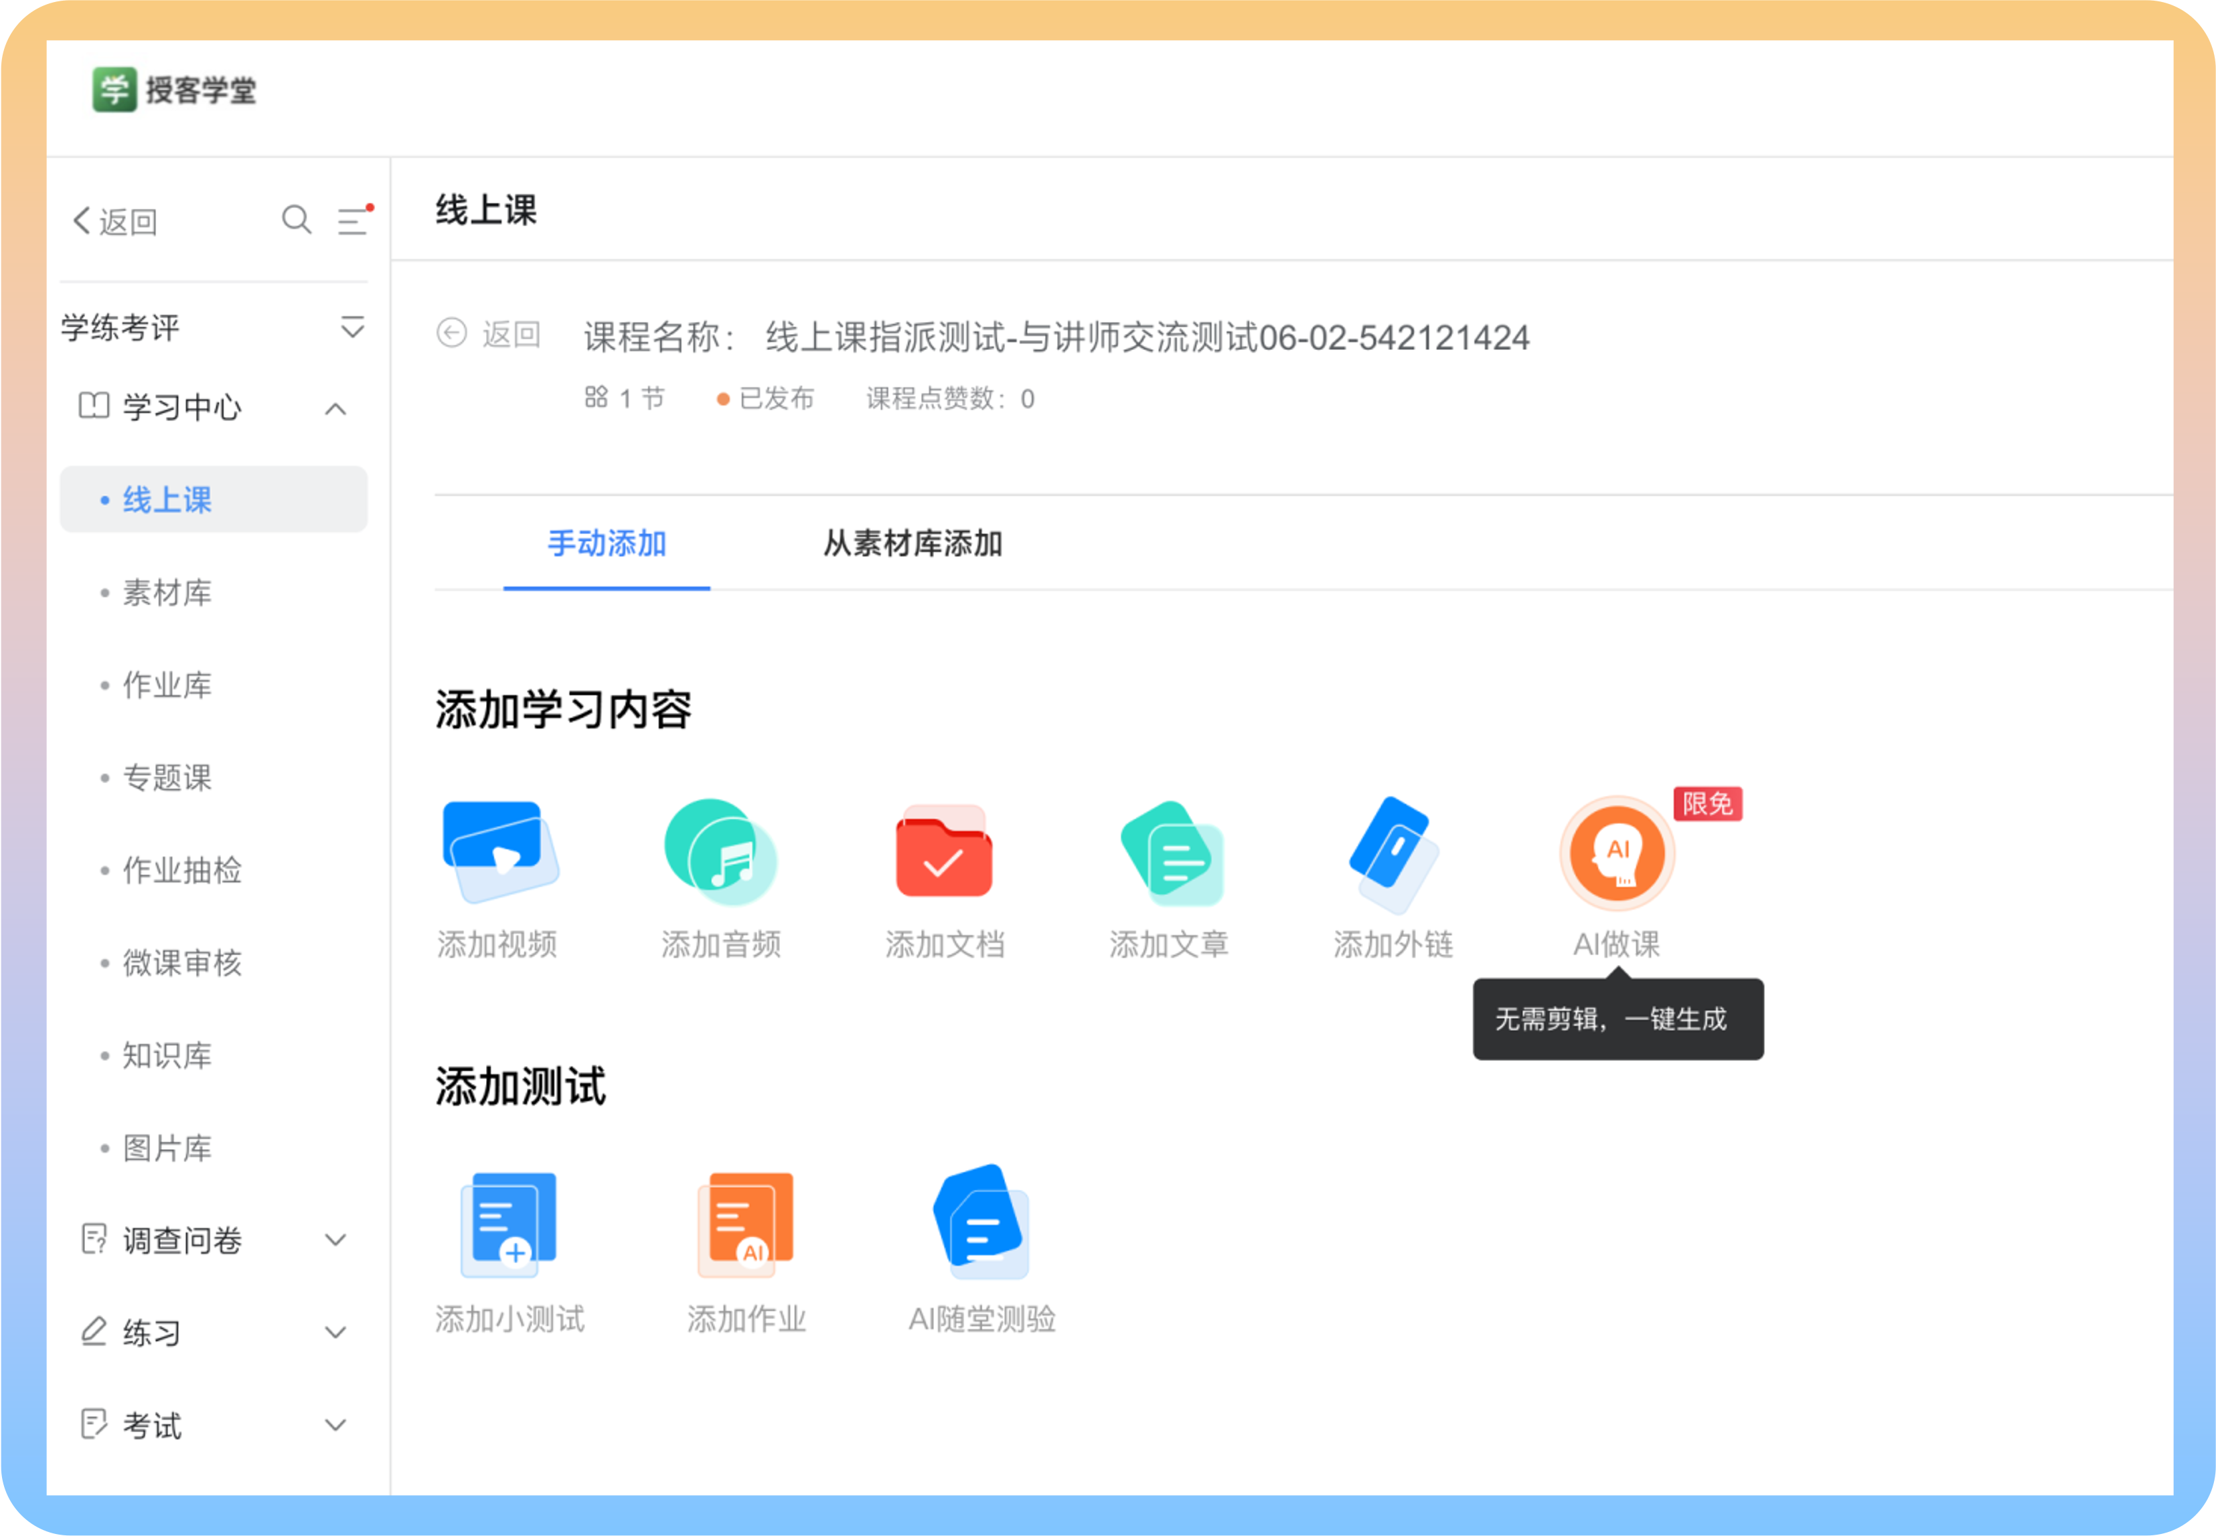Open the 学练考评 dropdown arrow
Viewport: 2216px width, 1536px height.
coord(352,327)
